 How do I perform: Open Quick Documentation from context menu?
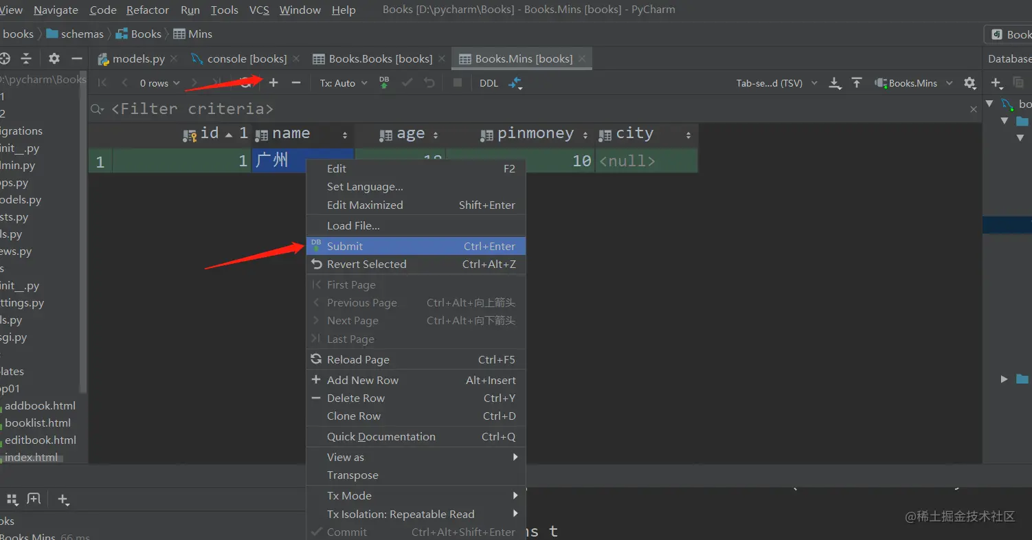point(416,437)
